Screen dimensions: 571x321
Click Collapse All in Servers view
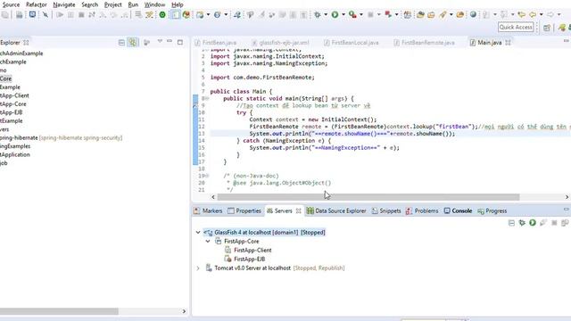tap(511, 223)
